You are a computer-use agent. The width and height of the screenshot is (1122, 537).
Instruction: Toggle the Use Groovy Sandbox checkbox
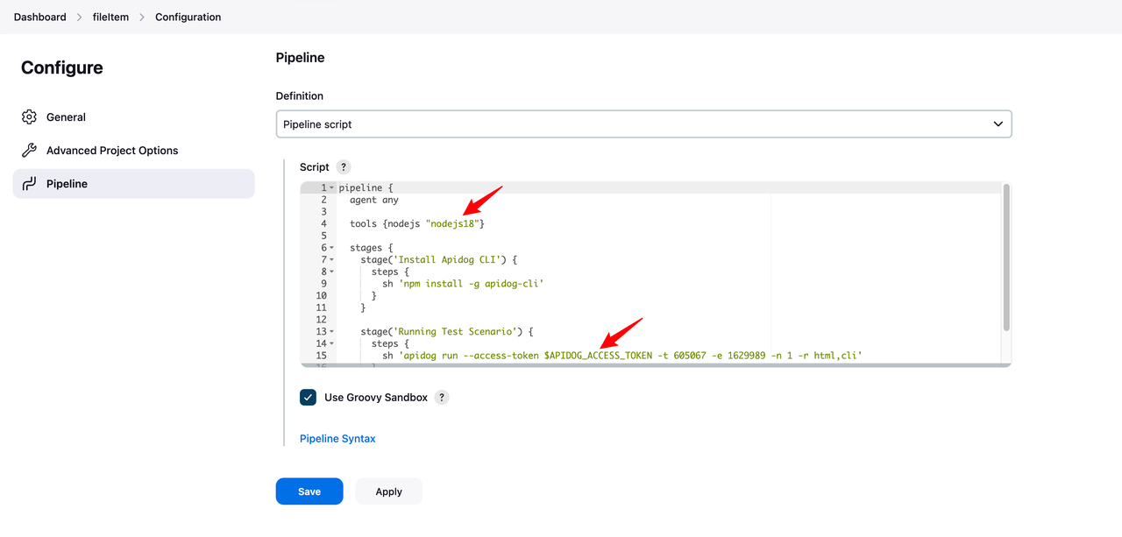pyautogui.click(x=308, y=398)
